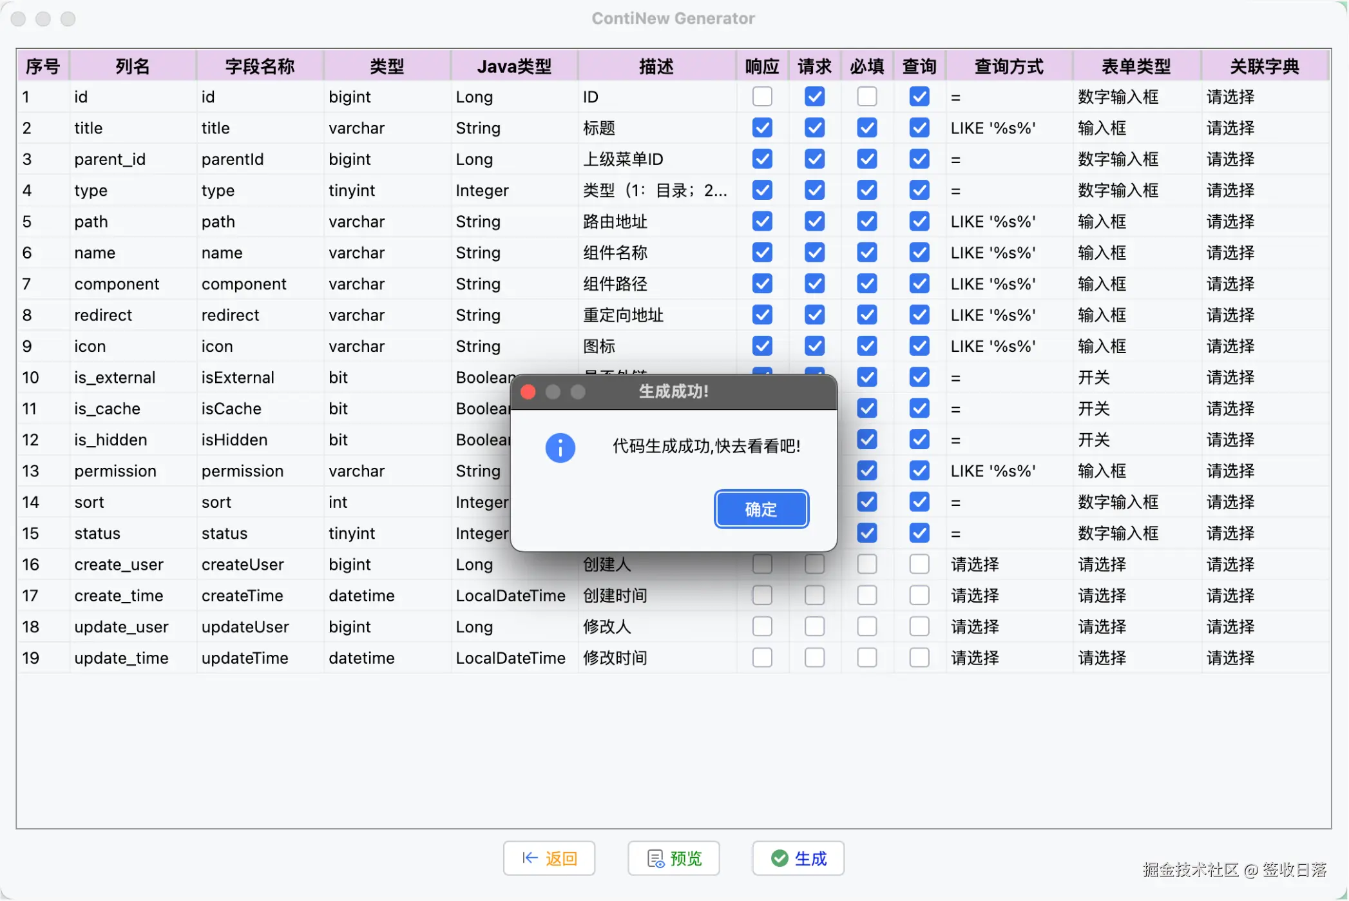Screen dimensions: 1349x901
Task: Click the back arrow icon on 返回 button
Action: point(530,858)
